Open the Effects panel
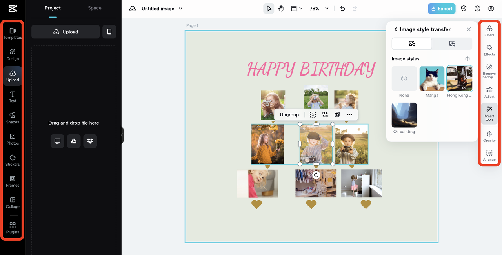Viewport: 502px width, 255px height. pyautogui.click(x=489, y=50)
